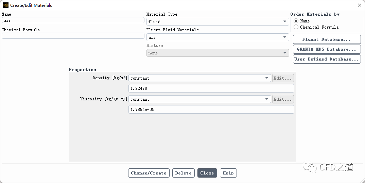Open the Density method dropdown
The width and height of the screenshot is (365, 183).
(199, 78)
